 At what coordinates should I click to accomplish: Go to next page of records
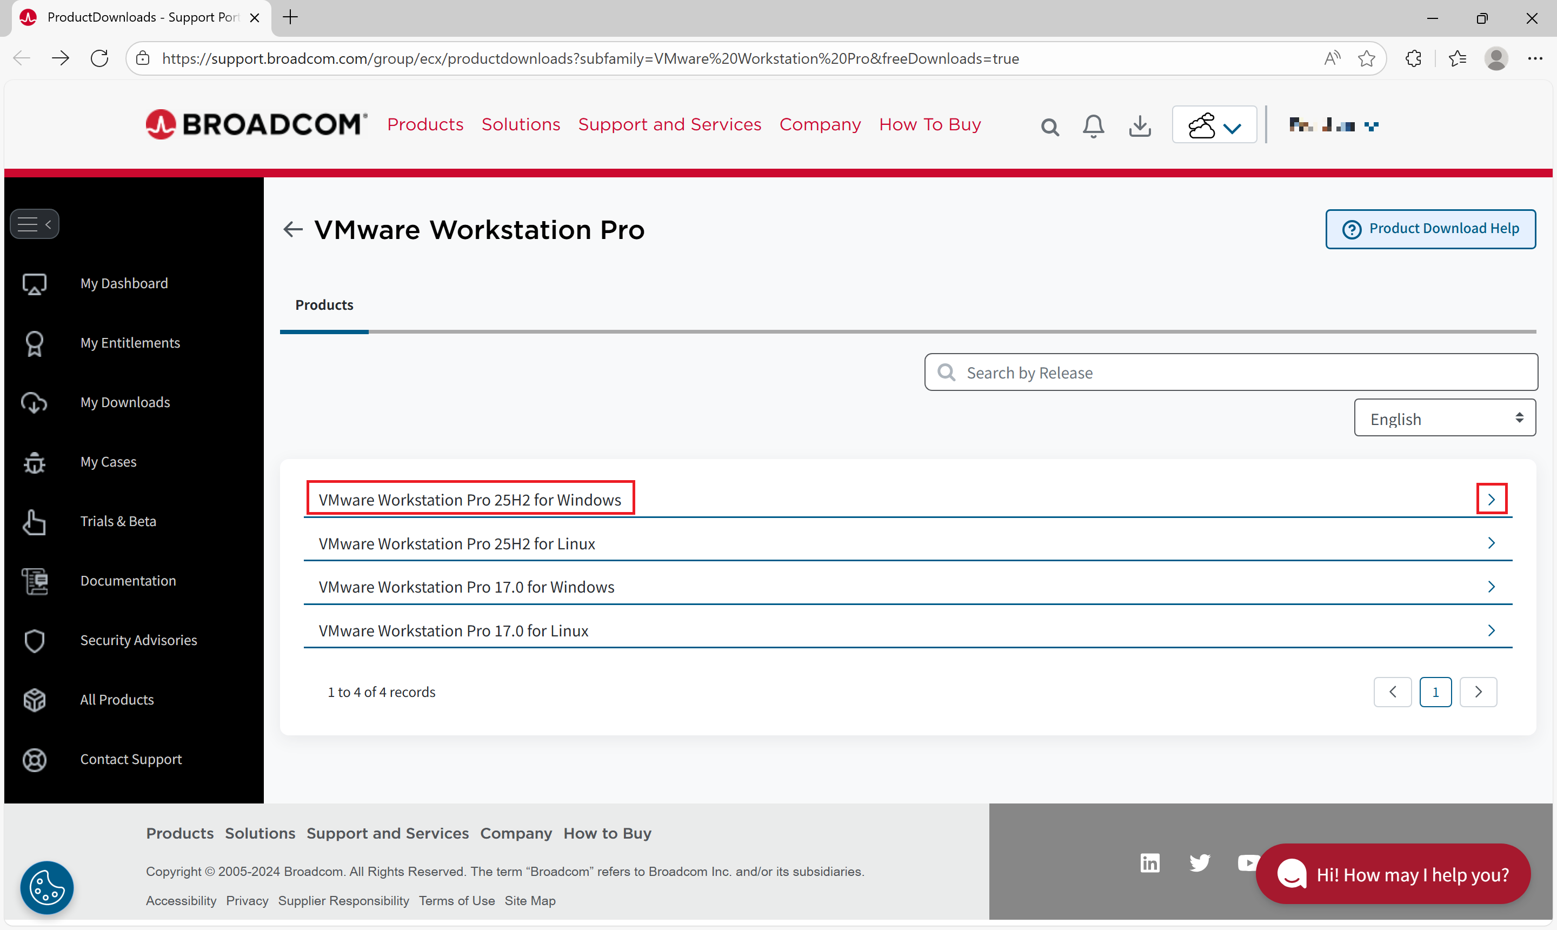1478,692
